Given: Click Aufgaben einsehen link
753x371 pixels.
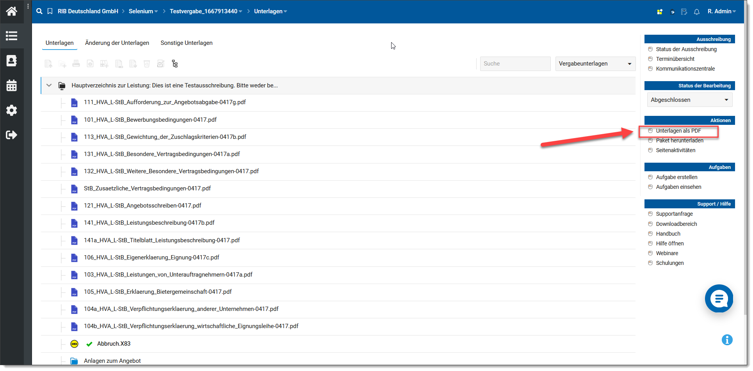Looking at the screenshot, I should click(x=678, y=187).
